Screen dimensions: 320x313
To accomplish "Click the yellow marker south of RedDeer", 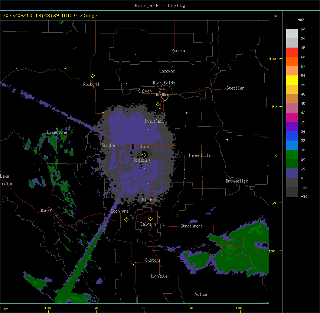I will pos(158,104).
